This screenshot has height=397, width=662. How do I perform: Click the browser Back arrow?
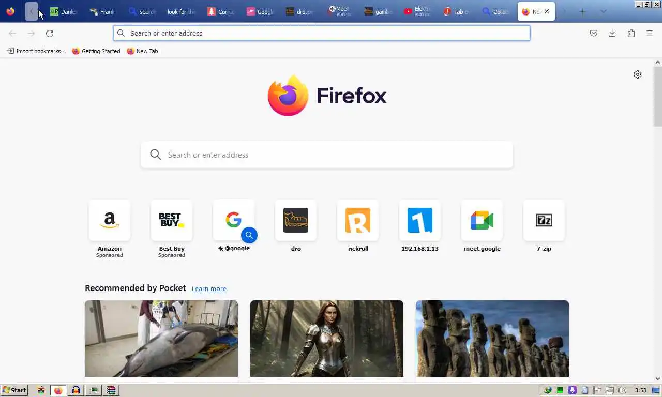point(12,33)
